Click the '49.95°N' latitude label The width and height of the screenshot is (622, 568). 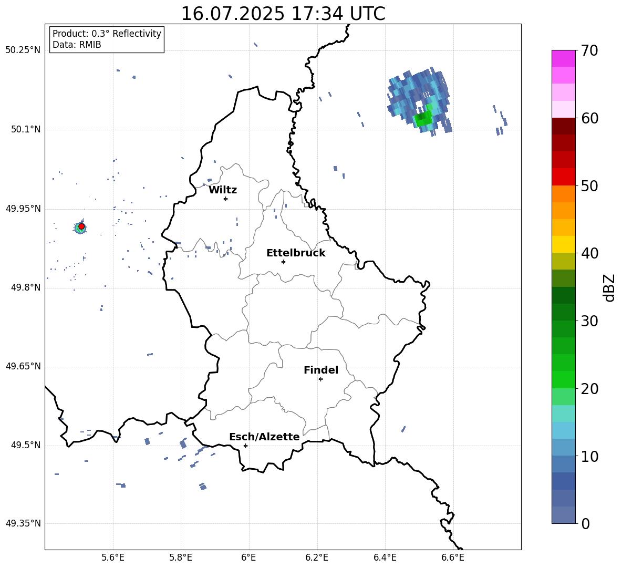point(23,209)
